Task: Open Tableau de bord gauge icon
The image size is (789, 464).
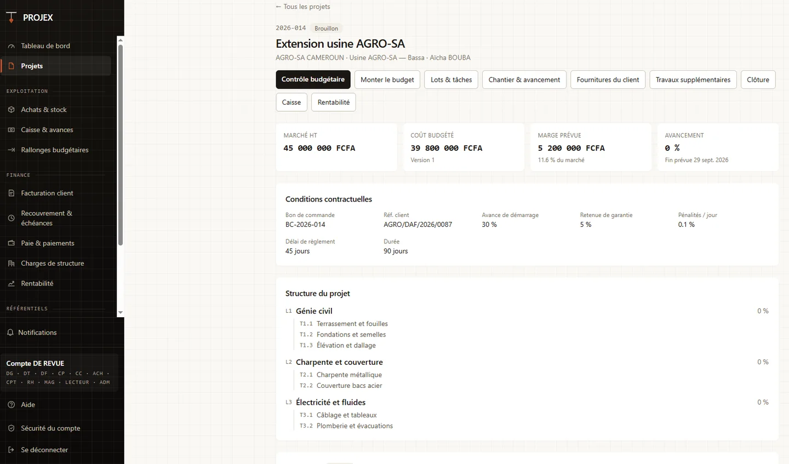Action: (x=11, y=46)
